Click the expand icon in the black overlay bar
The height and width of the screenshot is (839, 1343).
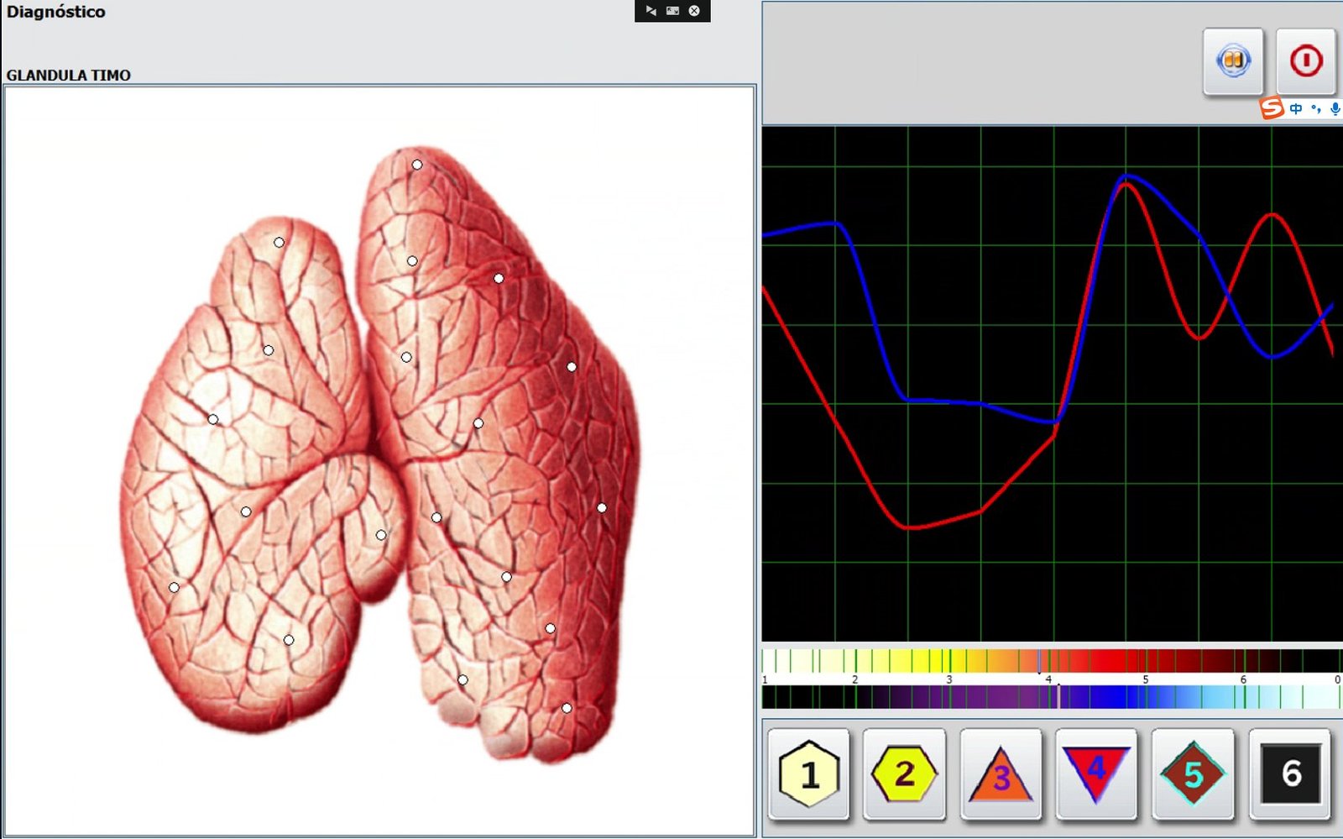click(x=672, y=11)
